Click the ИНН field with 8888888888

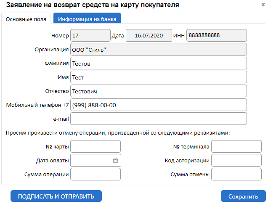217,36
